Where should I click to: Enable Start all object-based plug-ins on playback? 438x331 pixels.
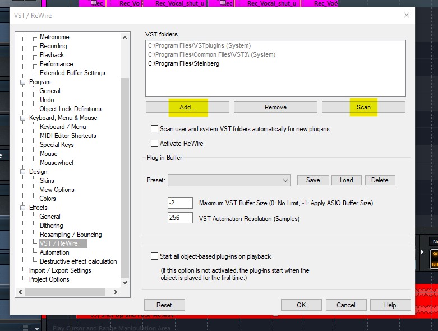[x=154, y=256]
